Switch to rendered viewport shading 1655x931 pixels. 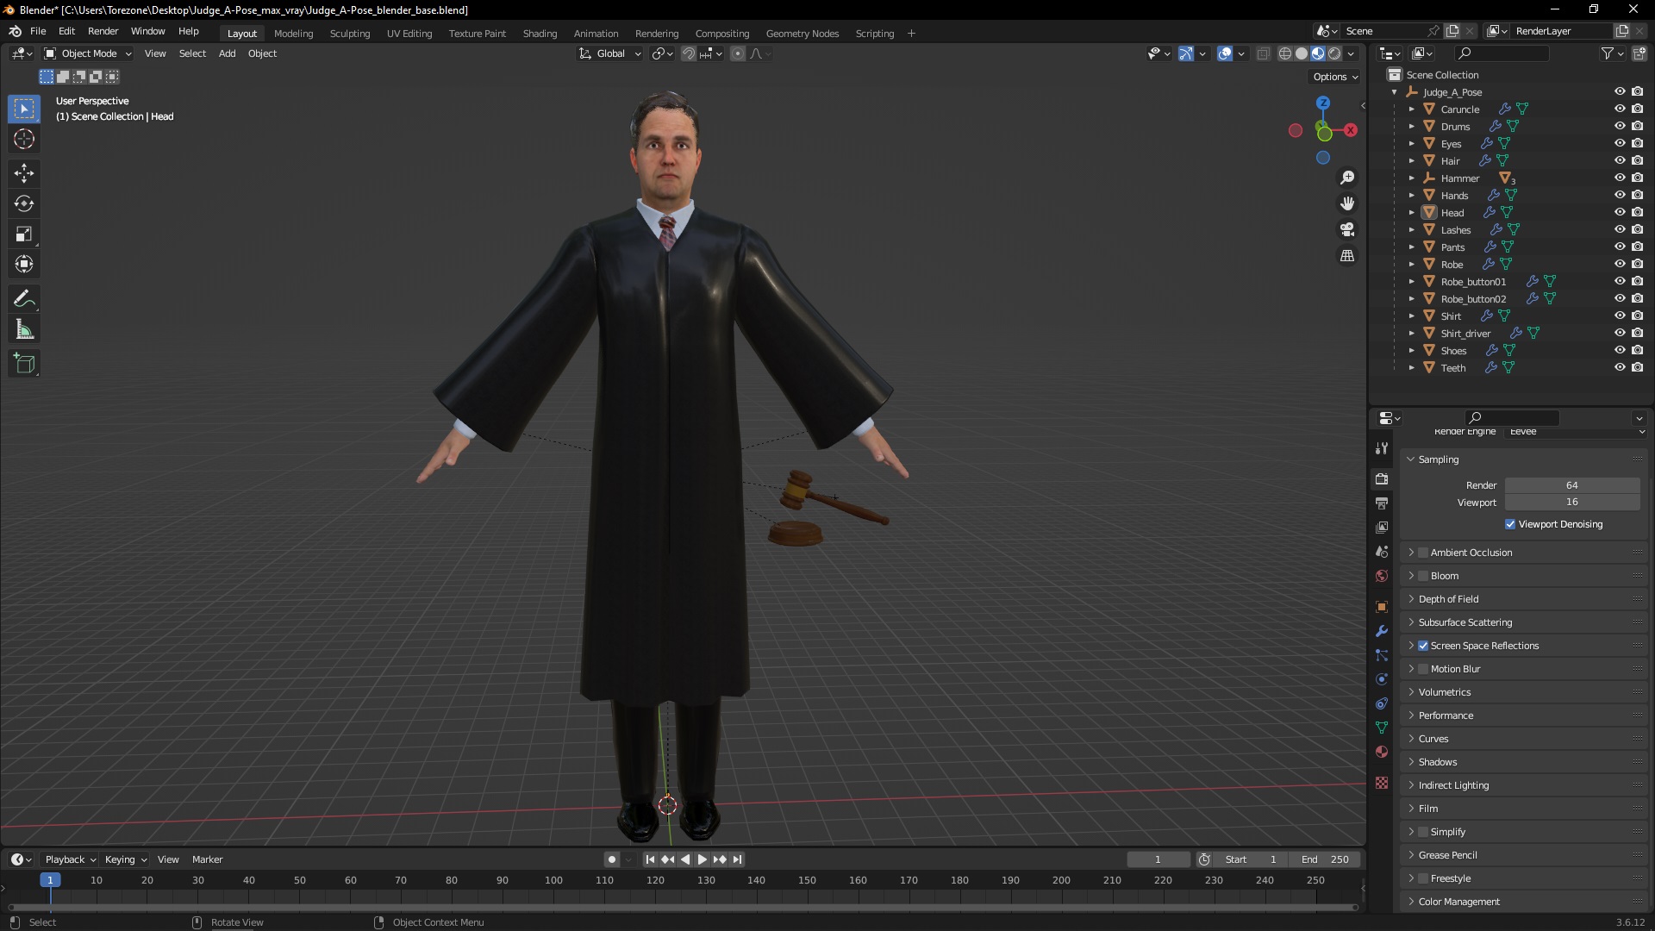tap(1334, 53)
